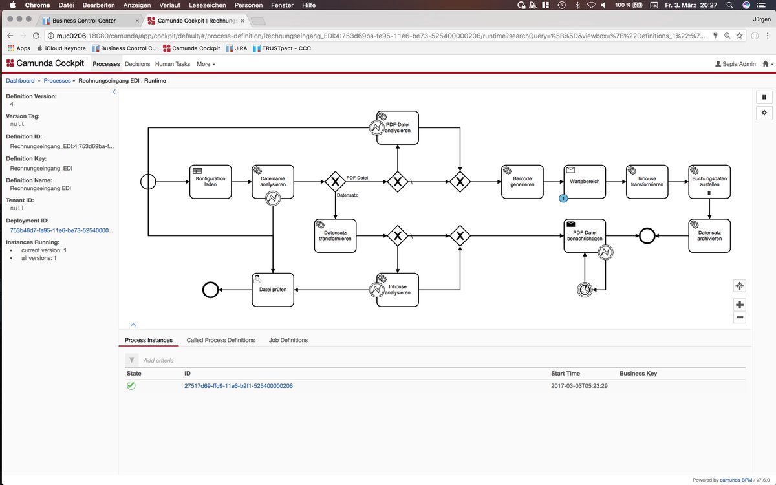Image resolution: width=776 pixels, height=485 pixels.
Task: Open the Sepia Admin user menu
Action: pyautogui.click(x=735, y=64)
